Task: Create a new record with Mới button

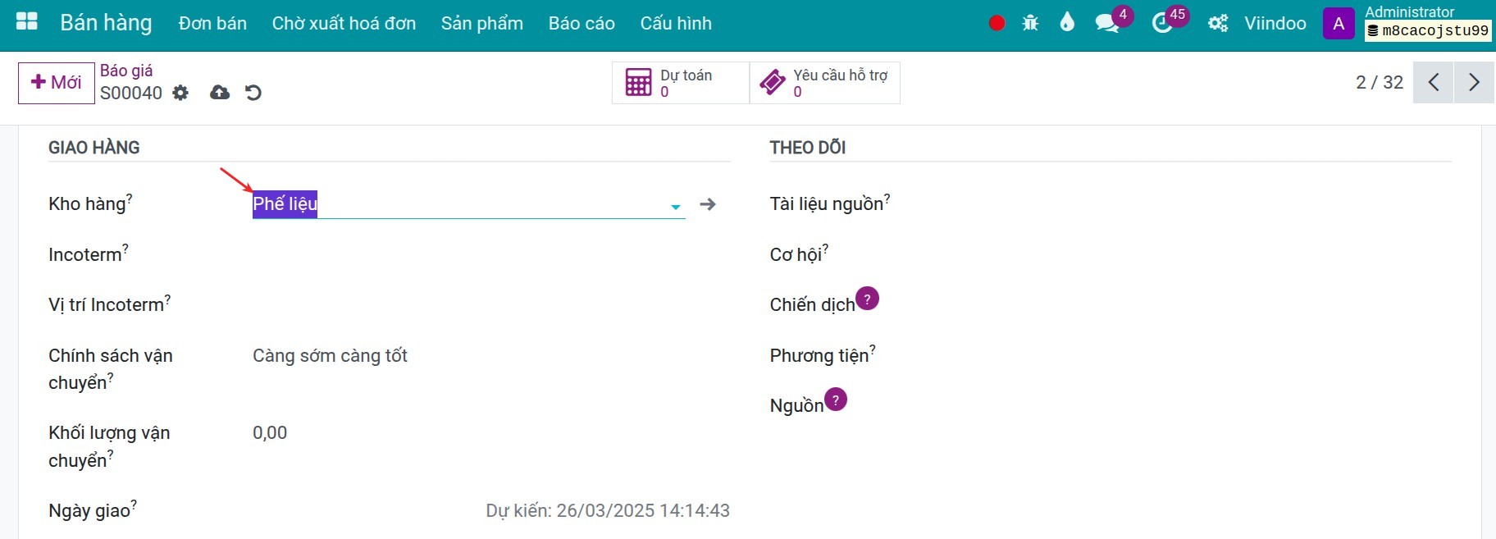Action: coord(57,83)
